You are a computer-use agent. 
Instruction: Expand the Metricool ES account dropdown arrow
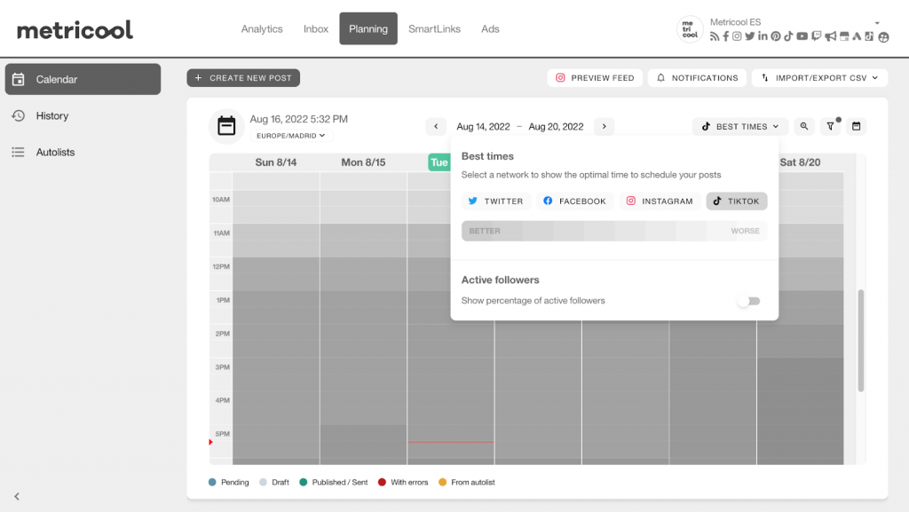877,23
